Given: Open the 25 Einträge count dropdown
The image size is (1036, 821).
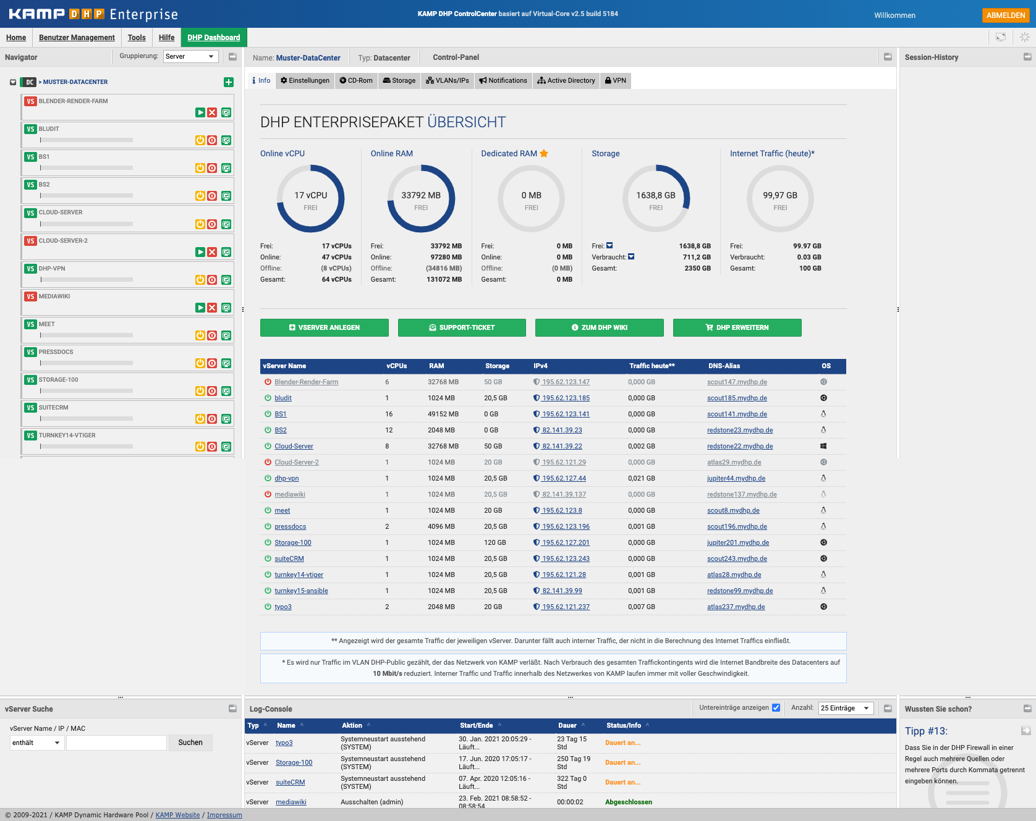Looking at the screenshot, I should tap(846, 708).
